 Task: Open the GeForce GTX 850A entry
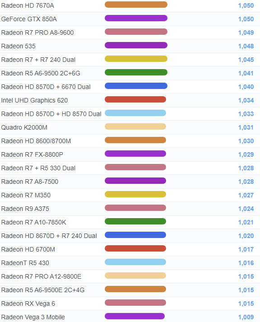click(29, 19)
